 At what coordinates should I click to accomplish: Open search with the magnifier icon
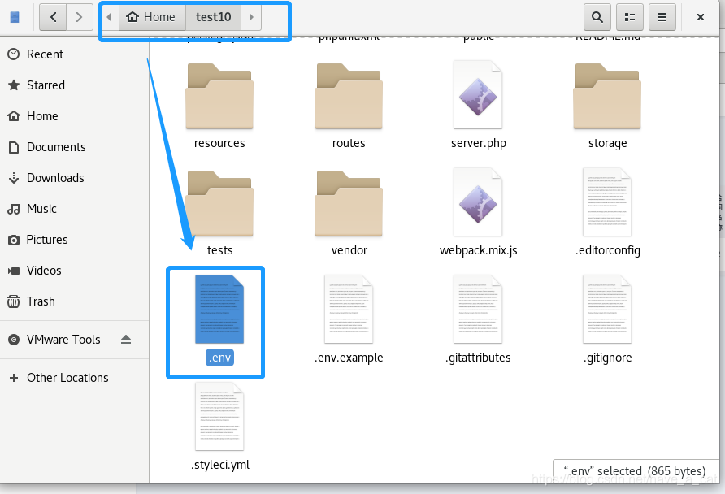[x=597, y=16]
